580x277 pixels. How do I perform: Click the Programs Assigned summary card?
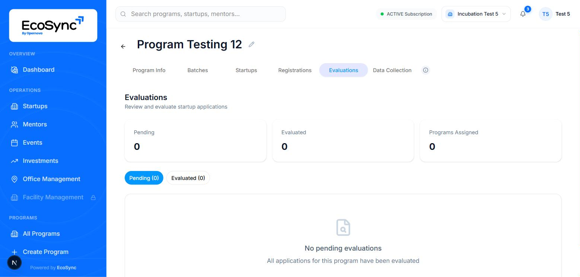[491, 141]
